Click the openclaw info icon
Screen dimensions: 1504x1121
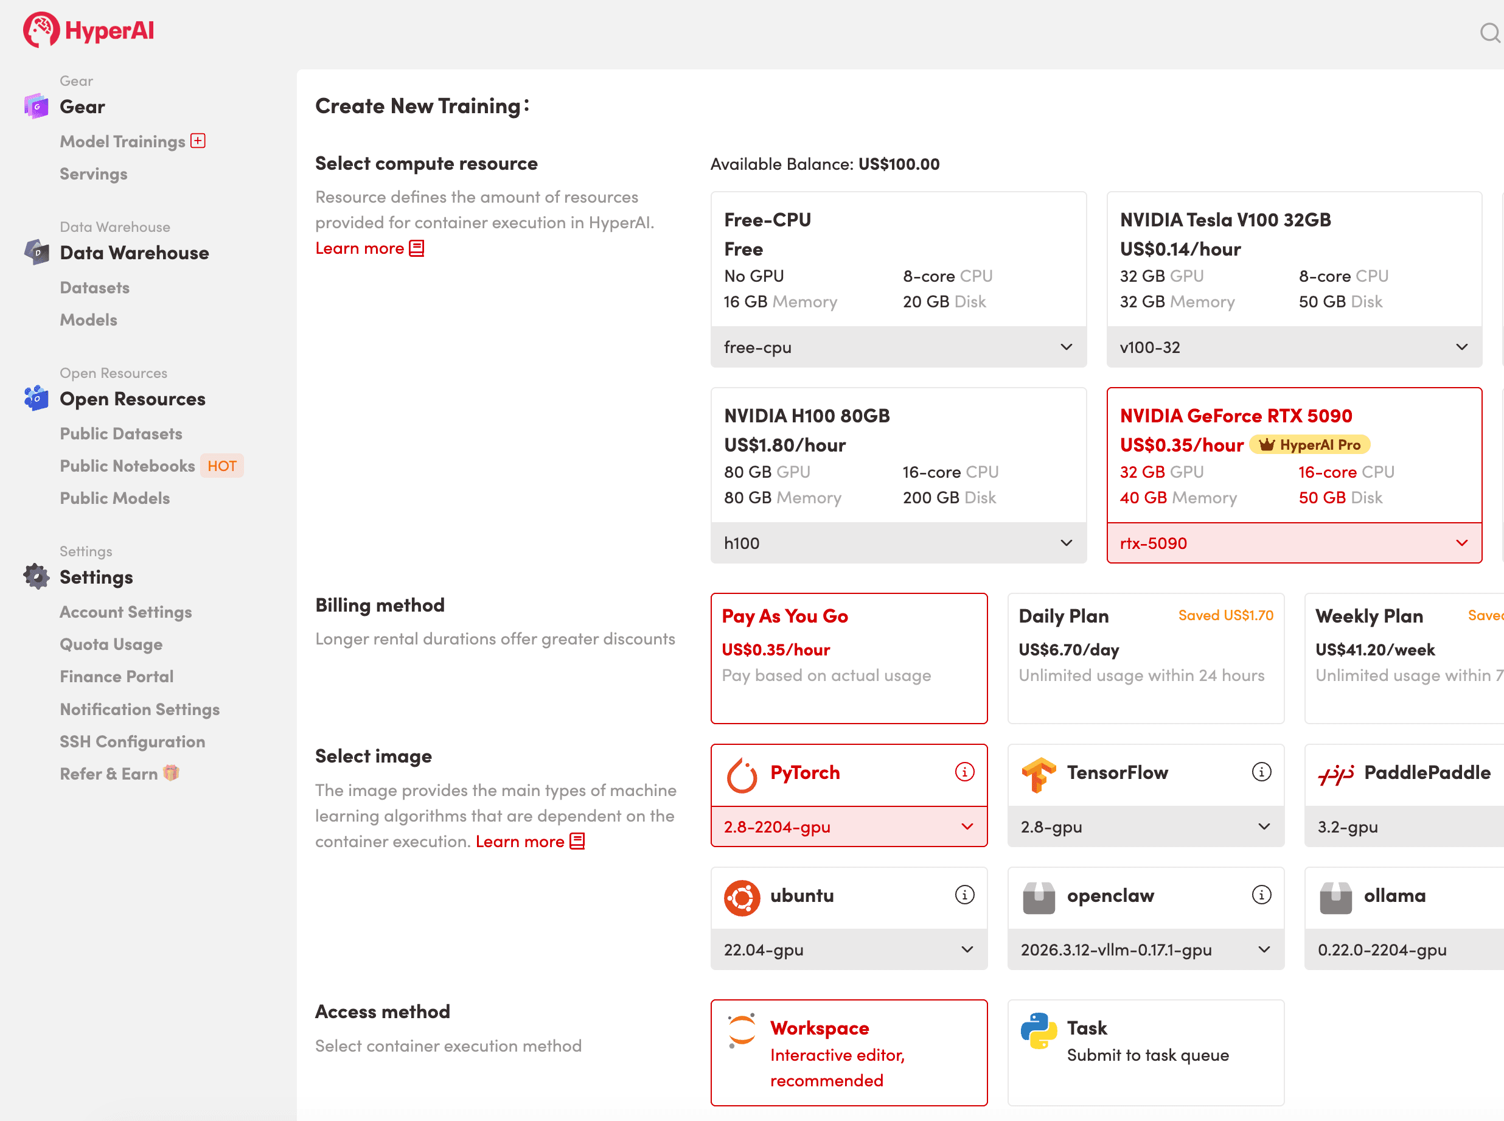point(1261,895)
